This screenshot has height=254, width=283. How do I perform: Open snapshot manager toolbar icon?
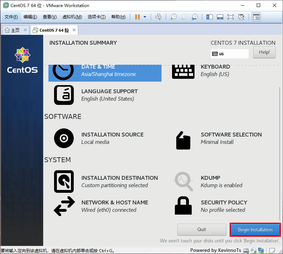195,17
